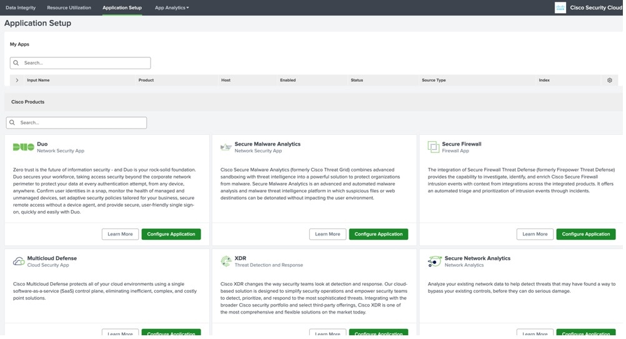The width and height of the screenshot is (626, 339).
Task: Open the App Analytics dropdown menu
Action: (x=172, y=7)
